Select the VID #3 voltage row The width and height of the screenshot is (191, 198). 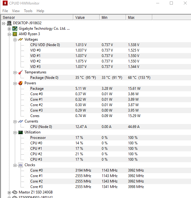[110, 66]
